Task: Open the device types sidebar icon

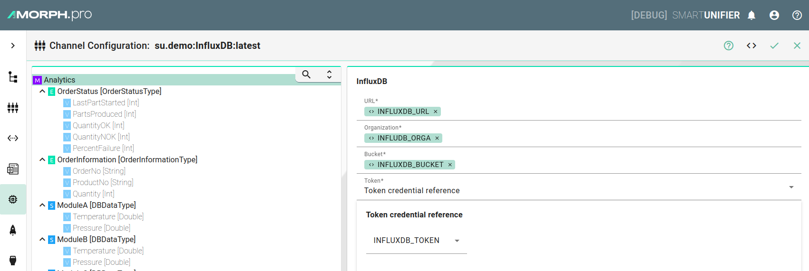Action: (x=13, y=169)
